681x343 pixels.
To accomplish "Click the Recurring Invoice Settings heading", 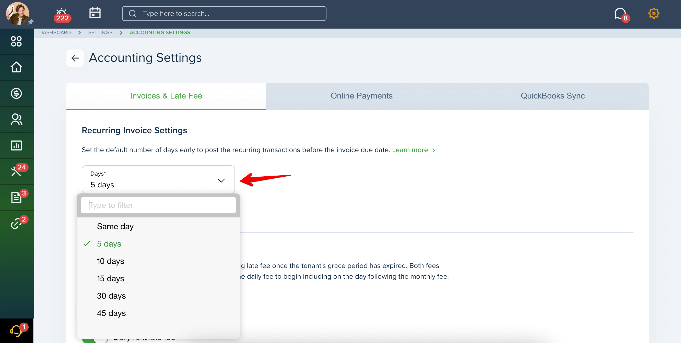I will [x=134, y=130].
